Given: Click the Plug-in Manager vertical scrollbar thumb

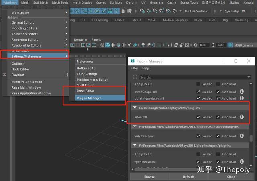Looking at the screenshot, I should (251, 138).
